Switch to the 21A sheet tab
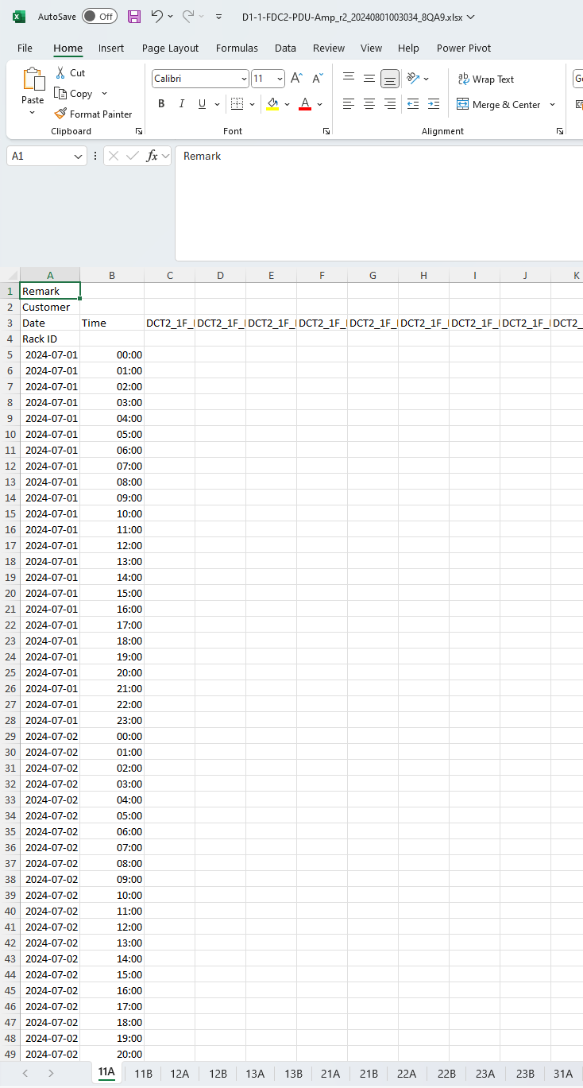This screenshot has width=583, height=1088. [x=330, y=1074]
